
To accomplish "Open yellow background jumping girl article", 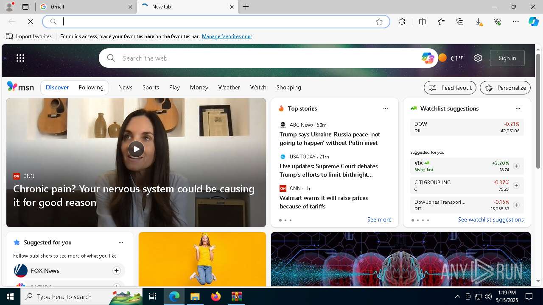I will pyautogui.click(x=202, y=259).
